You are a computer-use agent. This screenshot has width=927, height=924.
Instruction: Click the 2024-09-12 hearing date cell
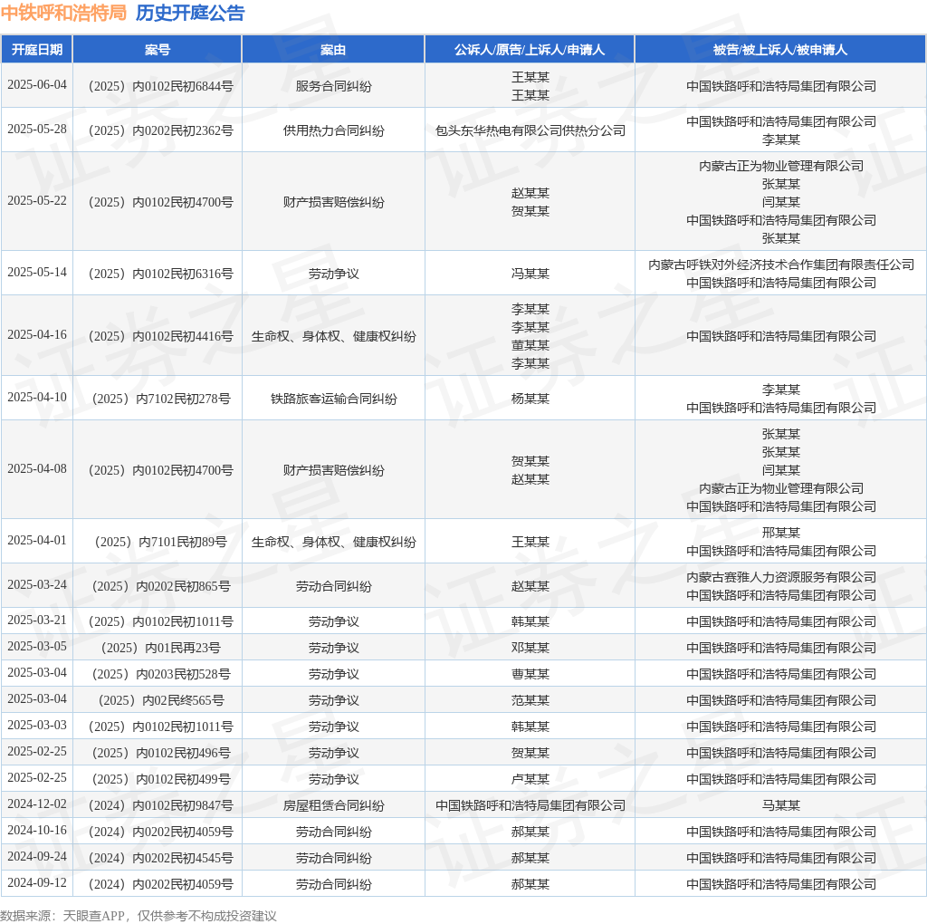pyautogui.click(x=36, y=882)
